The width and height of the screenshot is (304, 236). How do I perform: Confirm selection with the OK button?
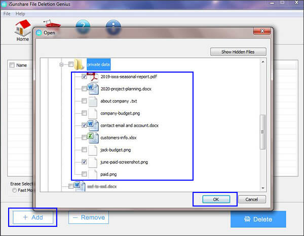click(x=216, y=199)
